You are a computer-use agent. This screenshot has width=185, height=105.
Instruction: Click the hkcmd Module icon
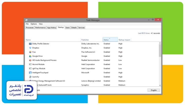[30, 64]
